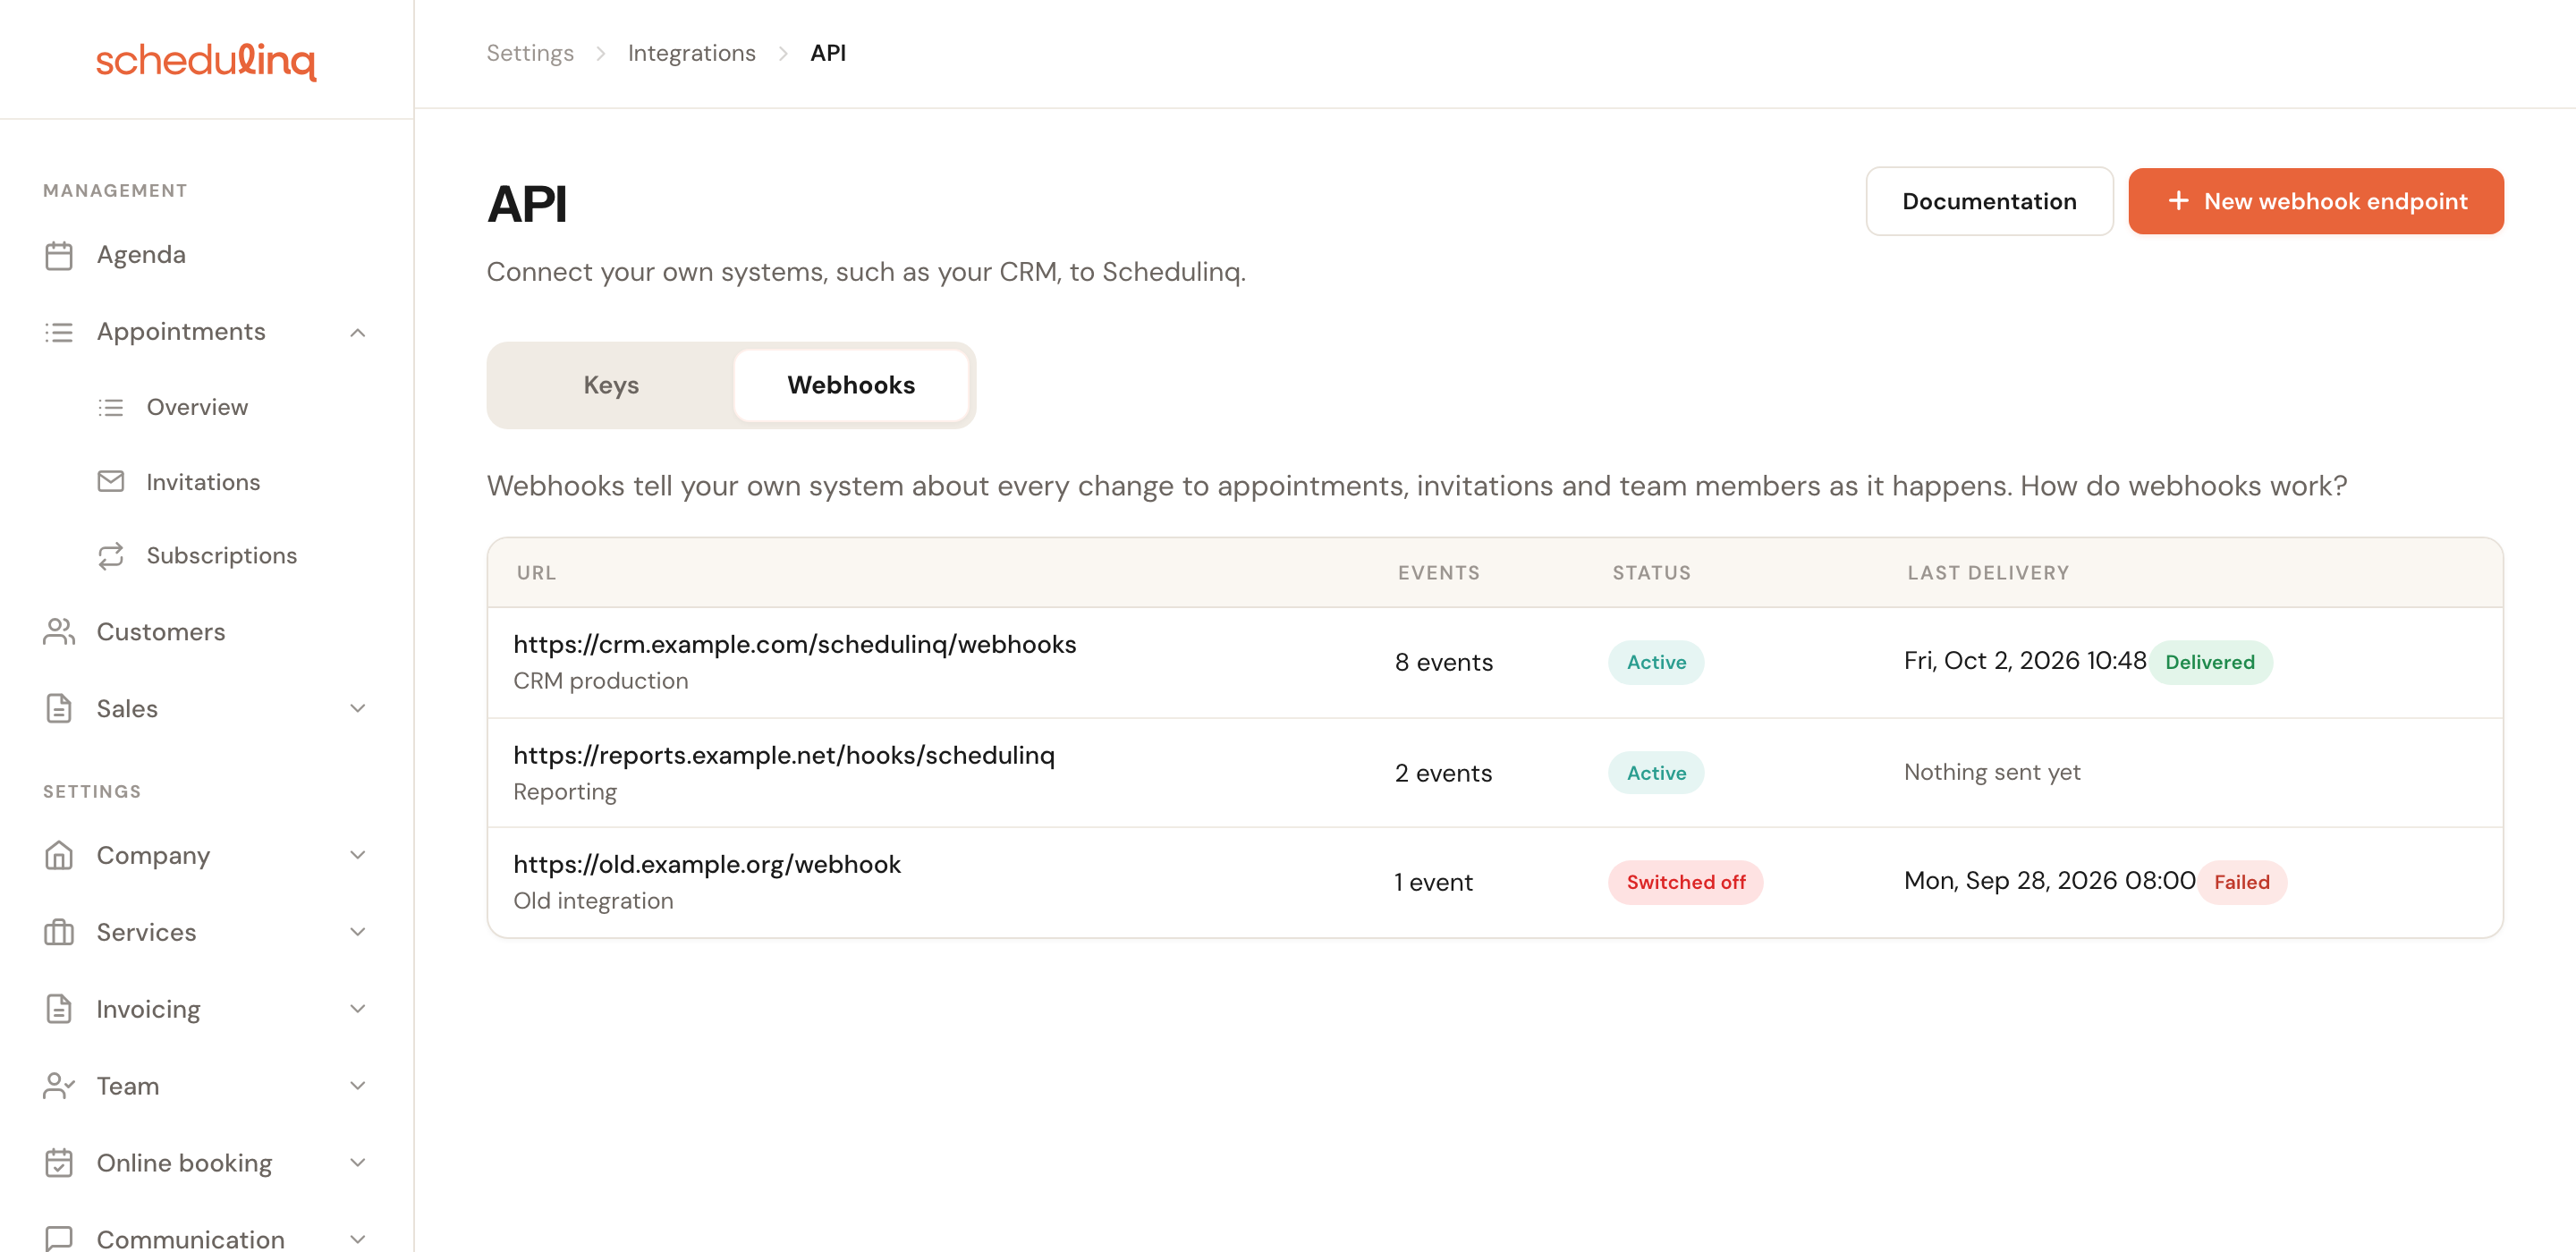This screenshot has width=2576, height=1252.
Task: Open the old.example.org webhook URL
Action: [x=707, y=864]
